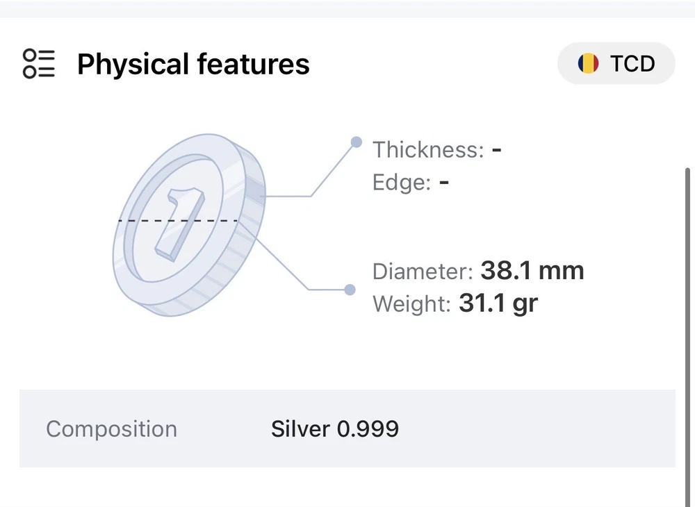Click the 38.1 mm diameter value
This screenshot has height=507, width=695.
[x=532, y=270]
